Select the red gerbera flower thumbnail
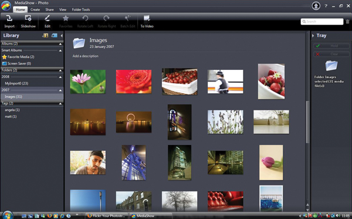The width and height of the screenshot is (352, 219). (134, 82)
